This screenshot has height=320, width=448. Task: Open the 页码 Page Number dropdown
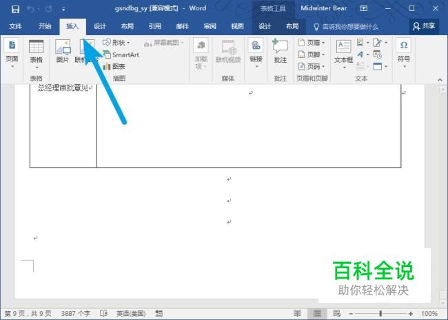pyautogui.click(x=312, y=66)
